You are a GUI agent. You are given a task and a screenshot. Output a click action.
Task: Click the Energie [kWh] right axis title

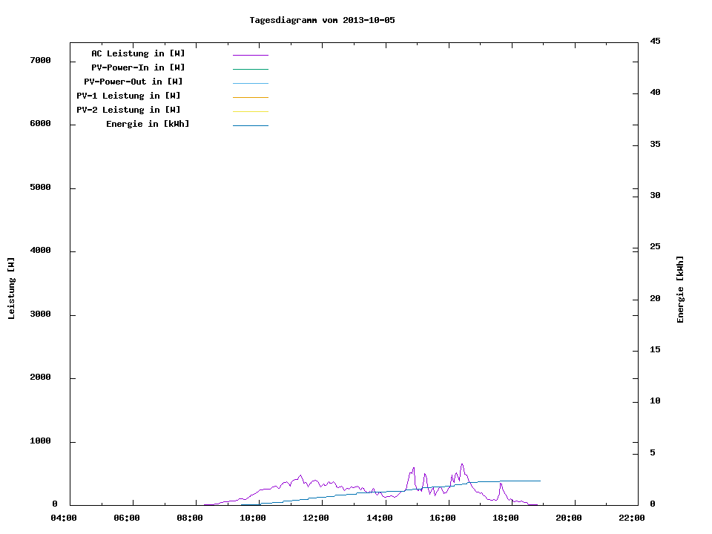pos(680,289)
